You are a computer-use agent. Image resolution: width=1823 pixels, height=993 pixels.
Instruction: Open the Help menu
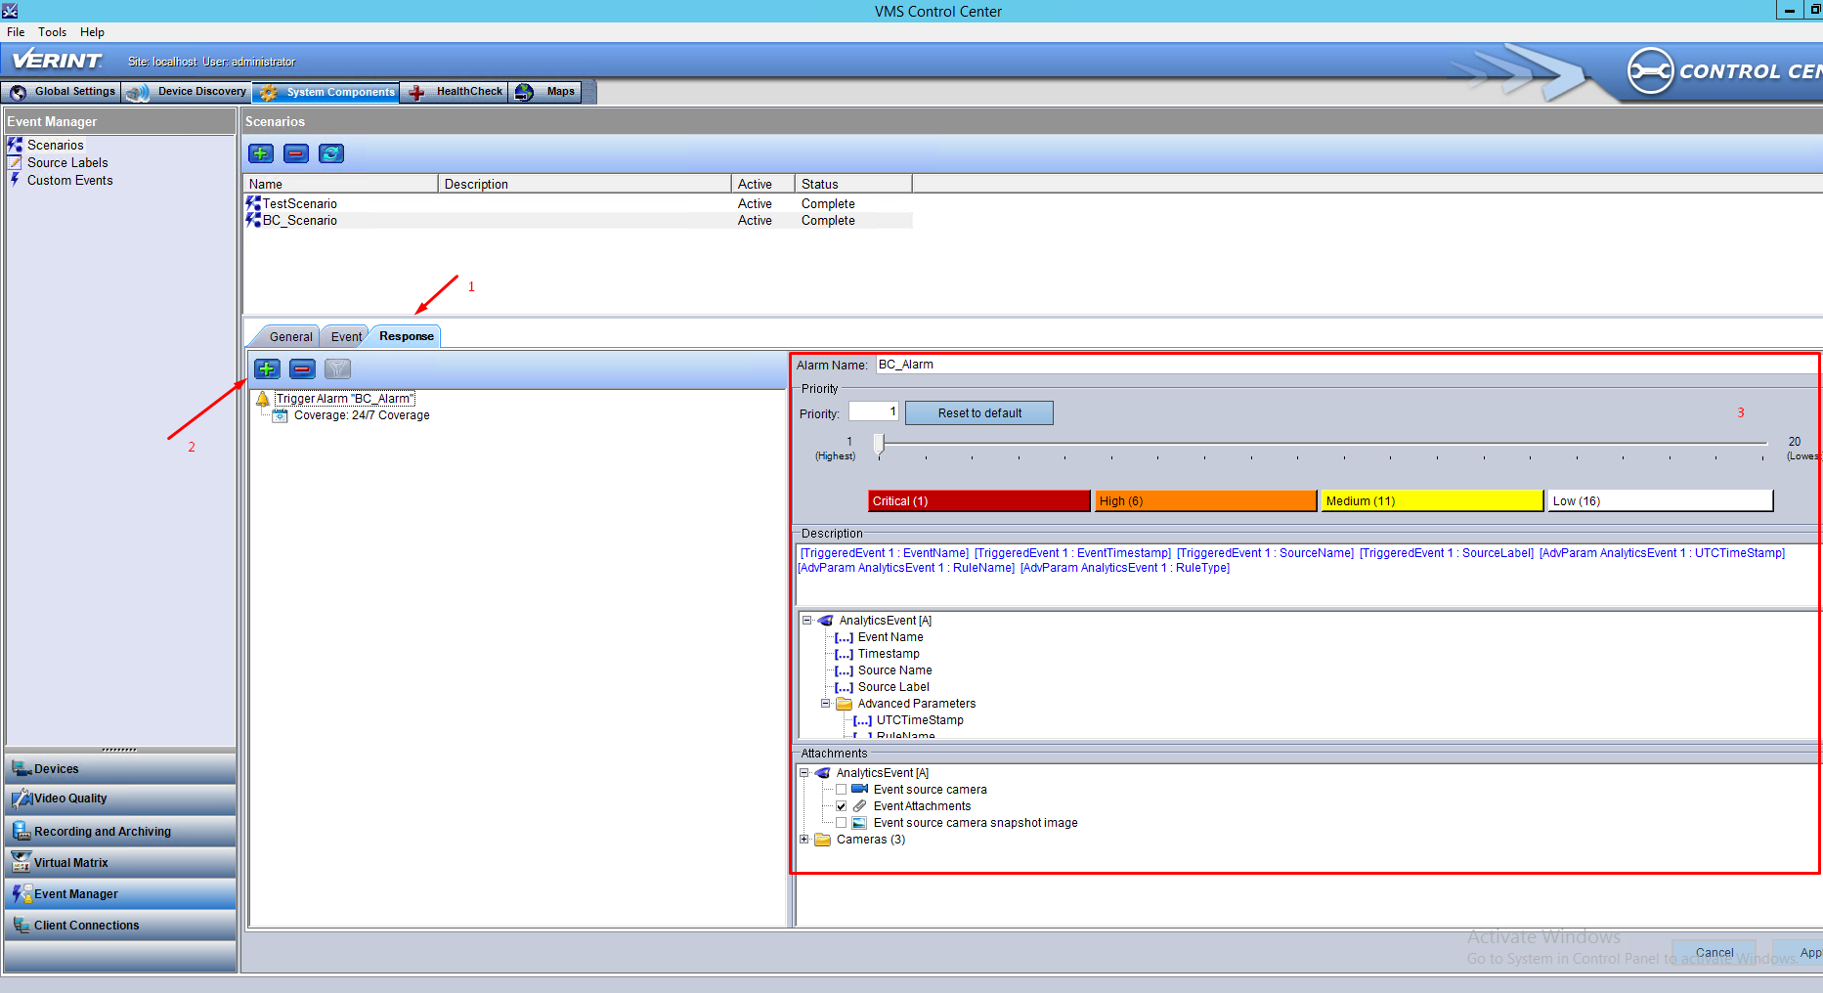(92, 32)
